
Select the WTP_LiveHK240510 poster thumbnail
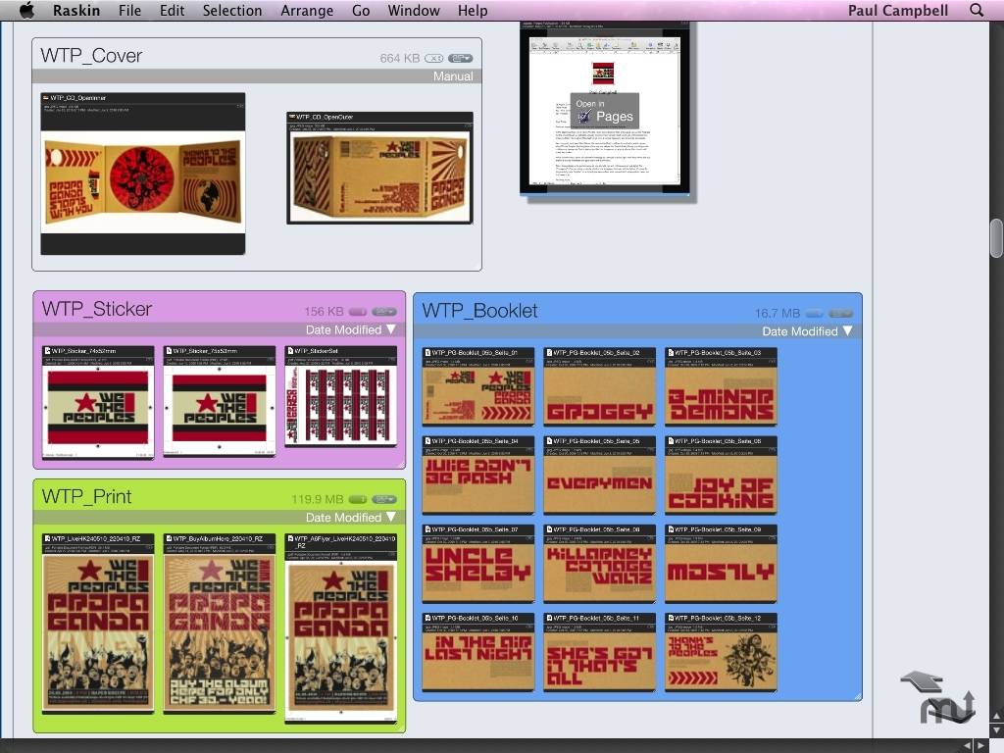(x=98, y=623)
